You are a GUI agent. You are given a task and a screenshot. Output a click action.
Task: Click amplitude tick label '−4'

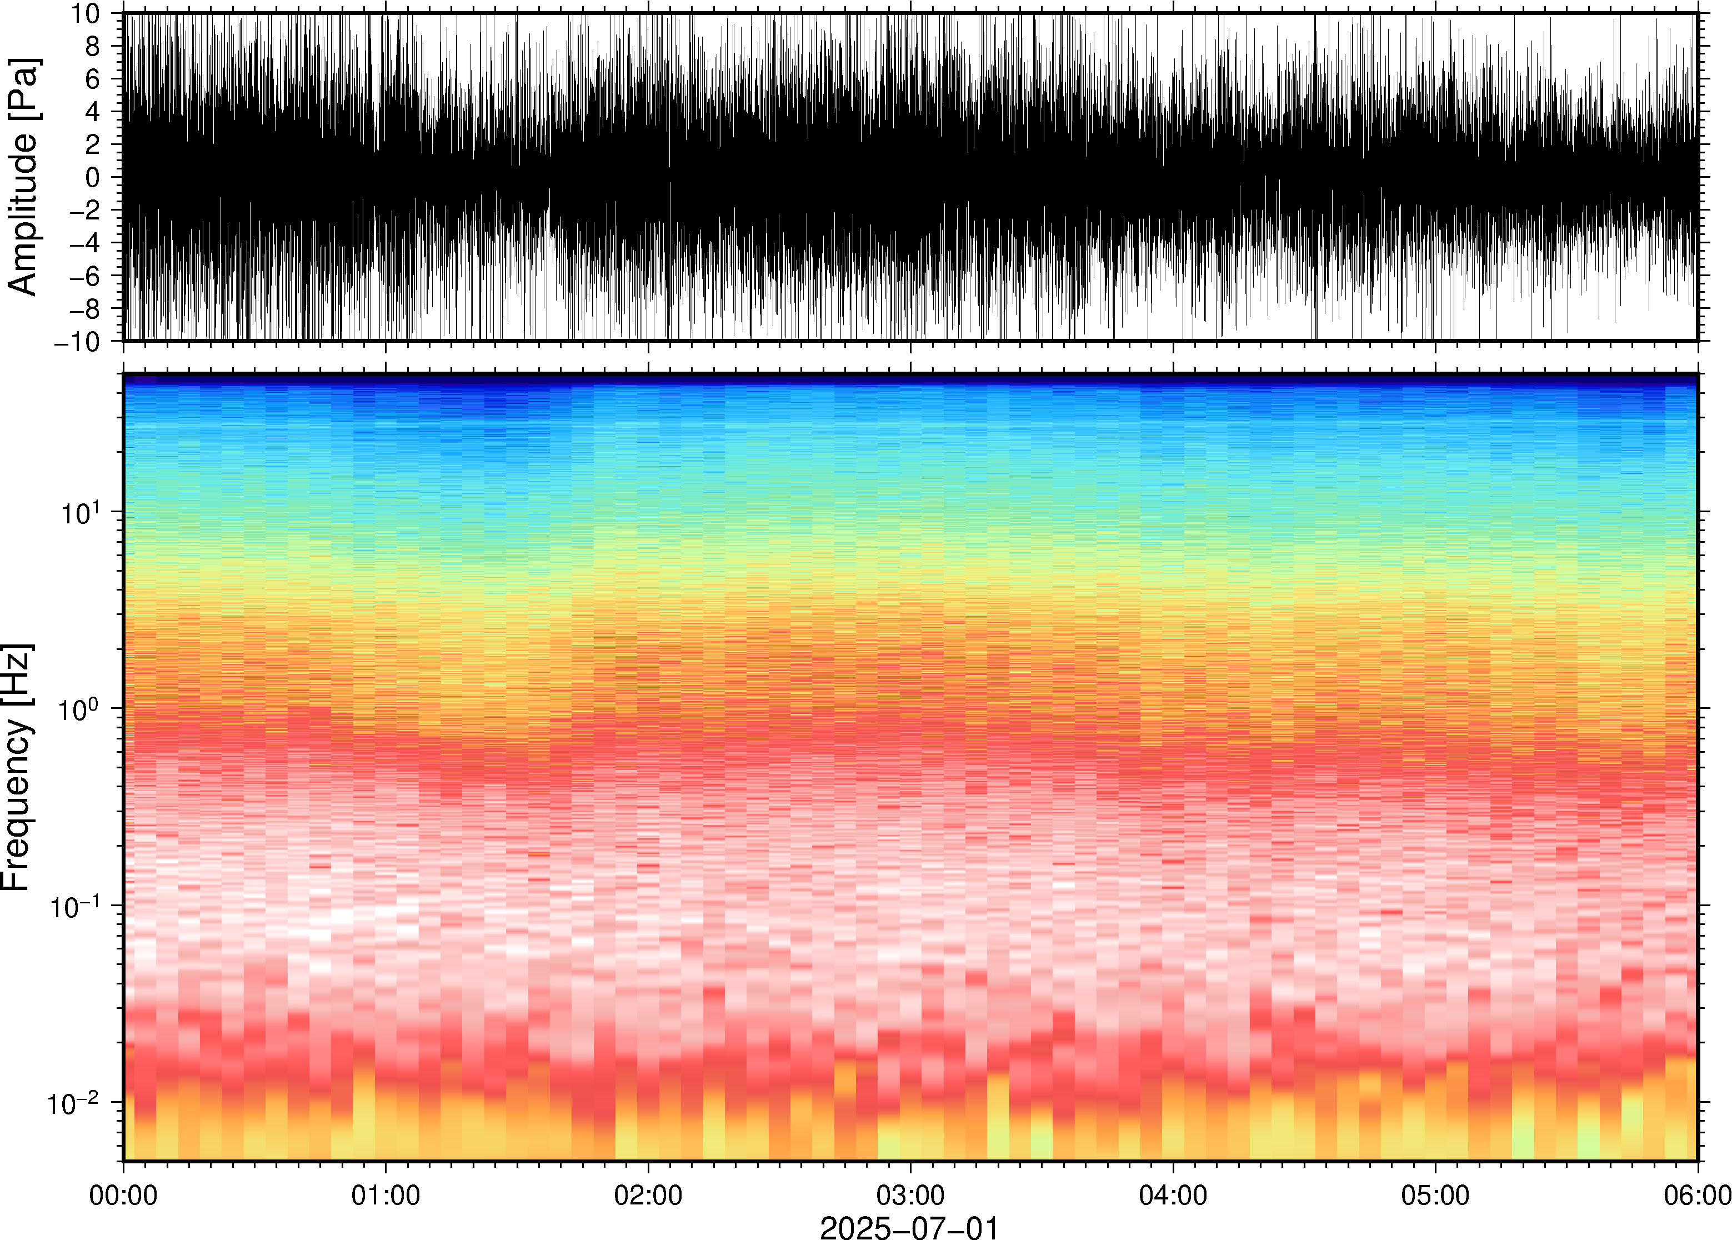point(85,243)
